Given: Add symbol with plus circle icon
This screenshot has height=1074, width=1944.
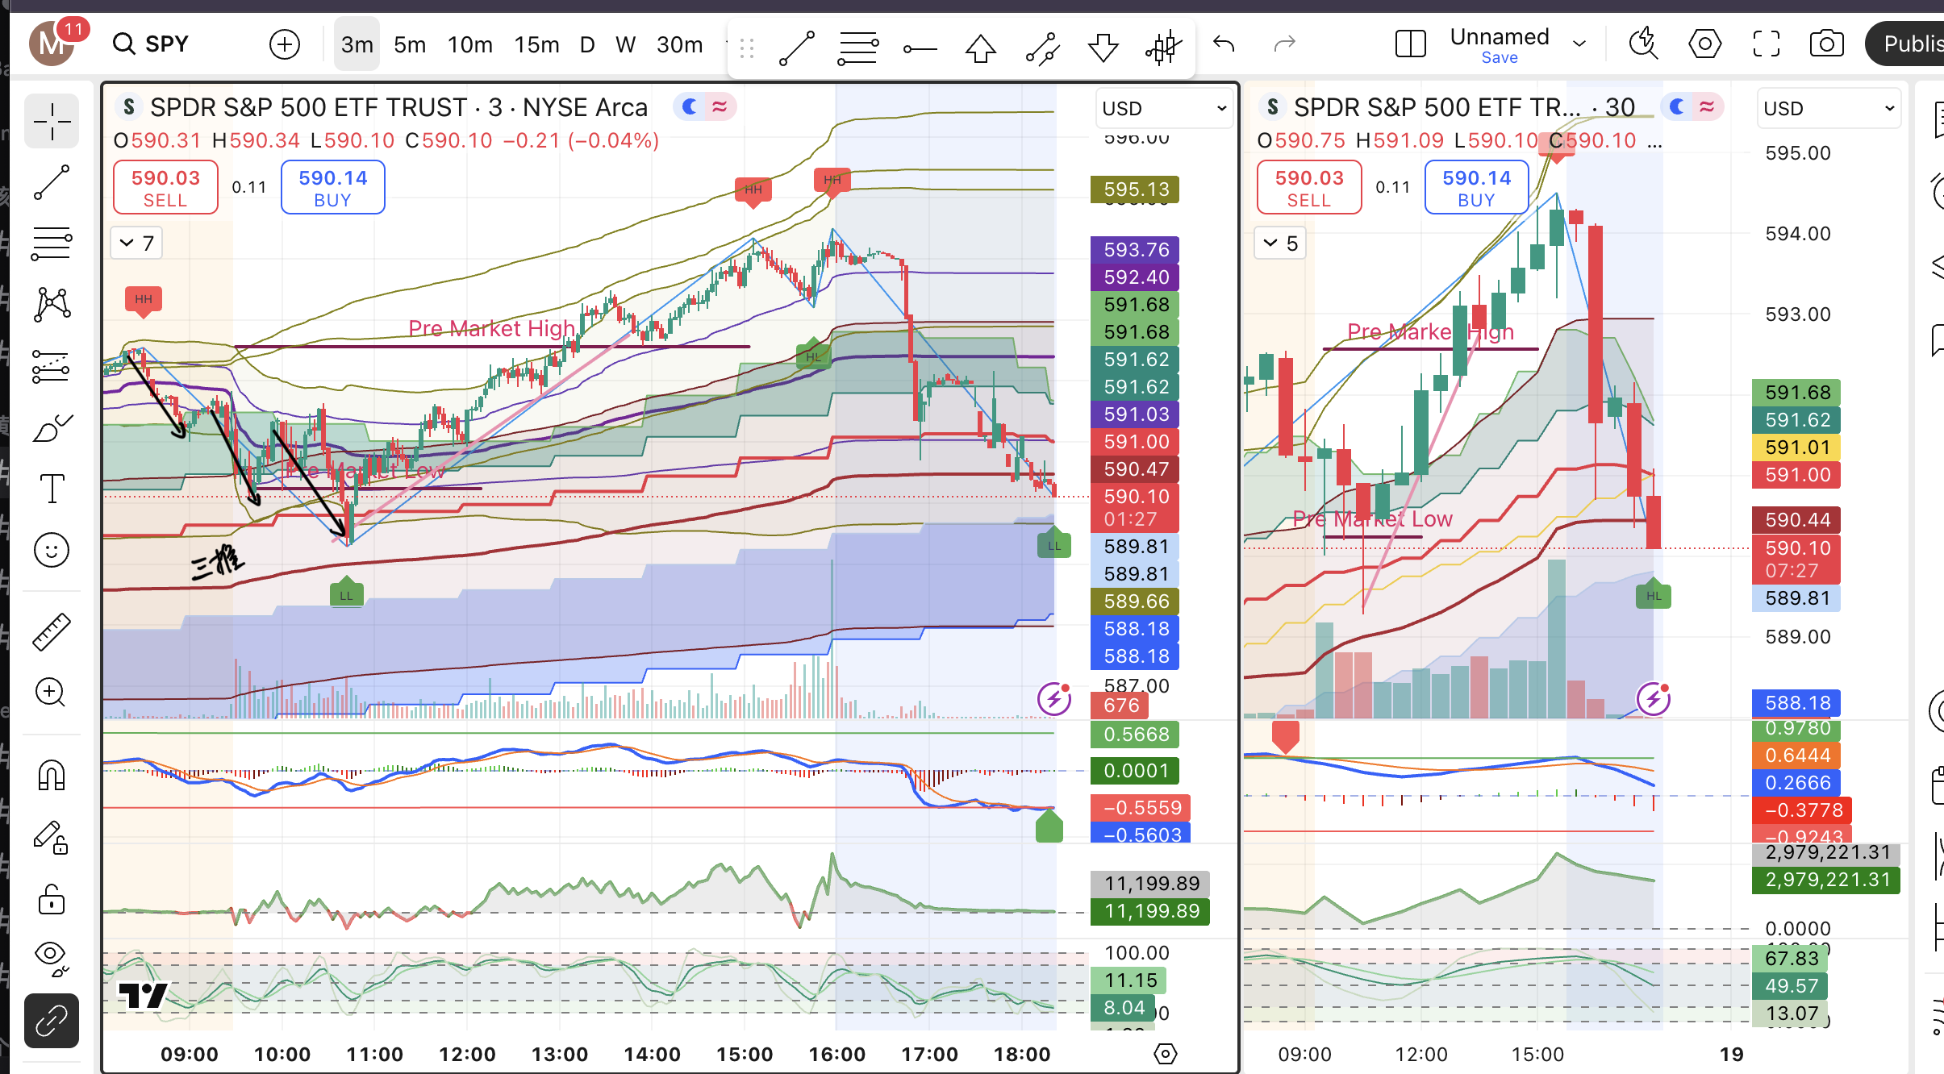Looking at the screenshot, I should (x=284, y=44).
